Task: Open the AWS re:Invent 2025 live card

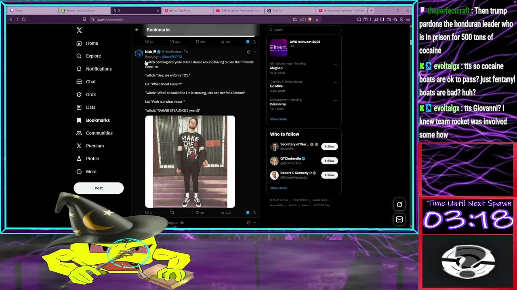Action: coord(304,47)
